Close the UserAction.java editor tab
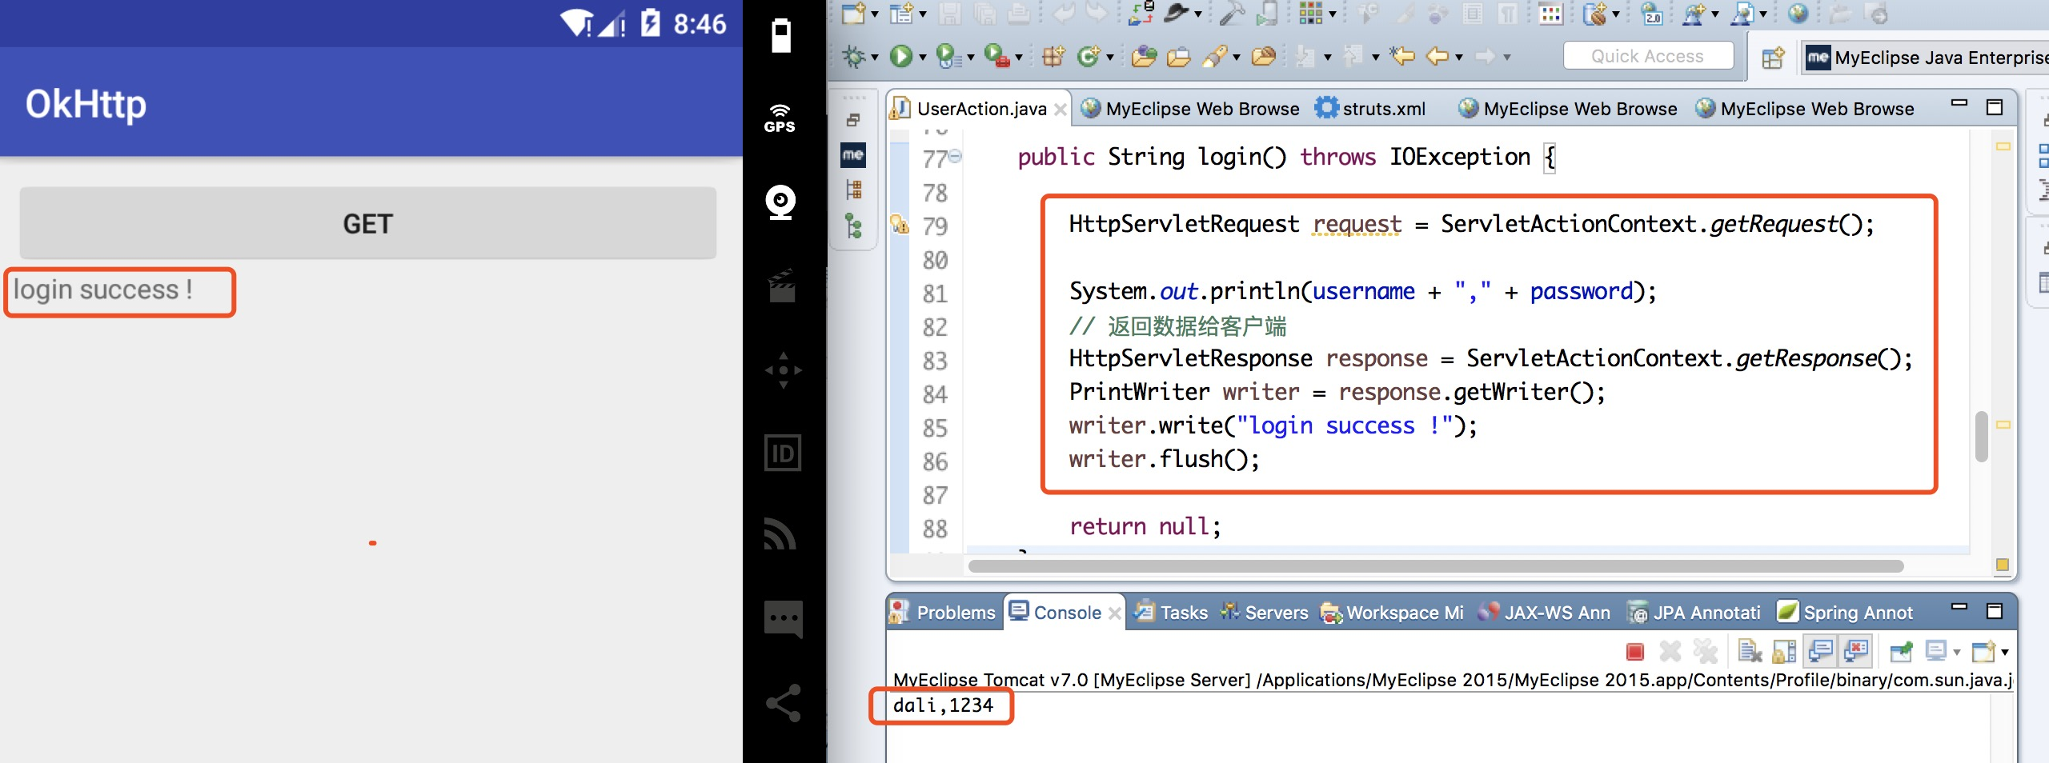Screen dimensions: 2049x763 [x=1061, y=110]
